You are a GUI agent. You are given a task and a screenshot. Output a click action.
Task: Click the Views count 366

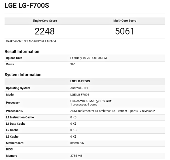pos(73,64)
